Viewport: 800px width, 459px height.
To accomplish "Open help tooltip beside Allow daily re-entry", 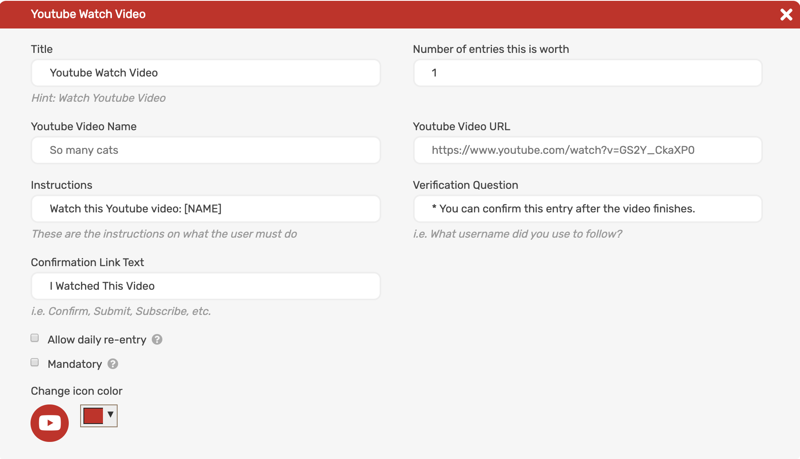I will (157, 339).
